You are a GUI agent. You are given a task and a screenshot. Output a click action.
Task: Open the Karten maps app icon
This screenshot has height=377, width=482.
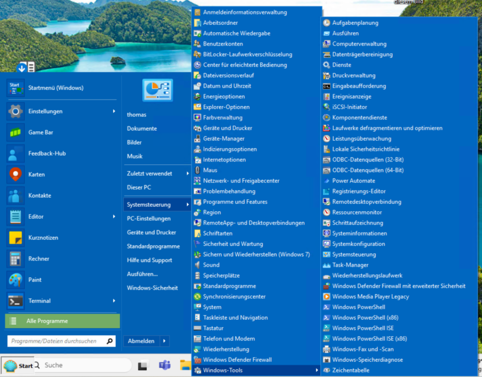click(x=15, y=174)
